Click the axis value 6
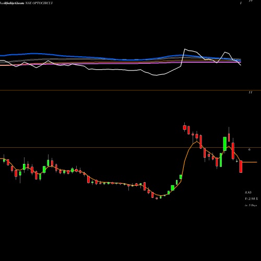Image resolution: width=261 pixels, height=261 pixels. [250, 150]
